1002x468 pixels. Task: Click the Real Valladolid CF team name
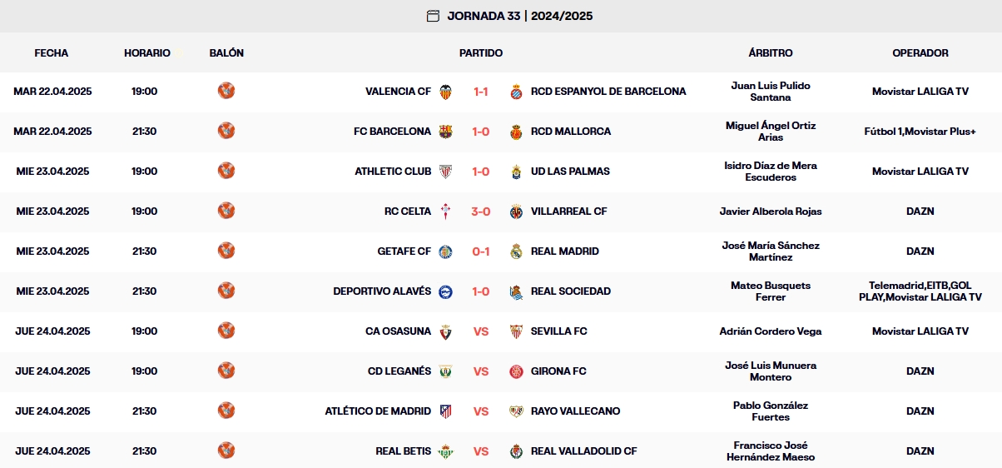583,451
